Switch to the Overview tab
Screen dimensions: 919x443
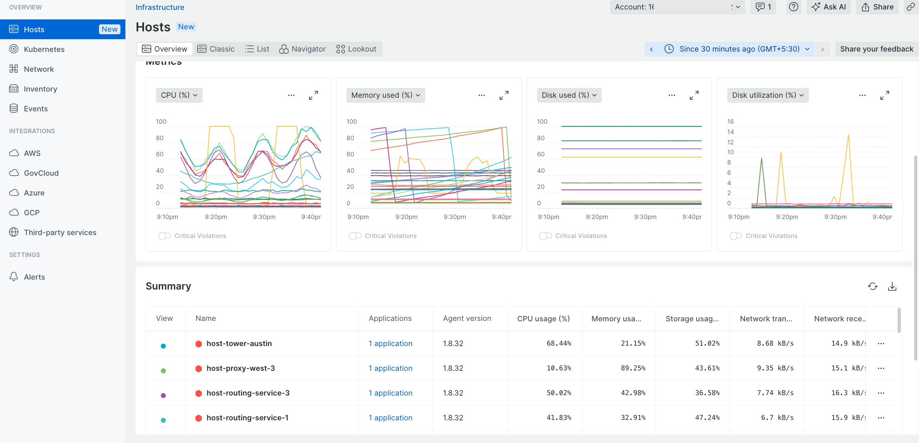(x=165, y=49)
